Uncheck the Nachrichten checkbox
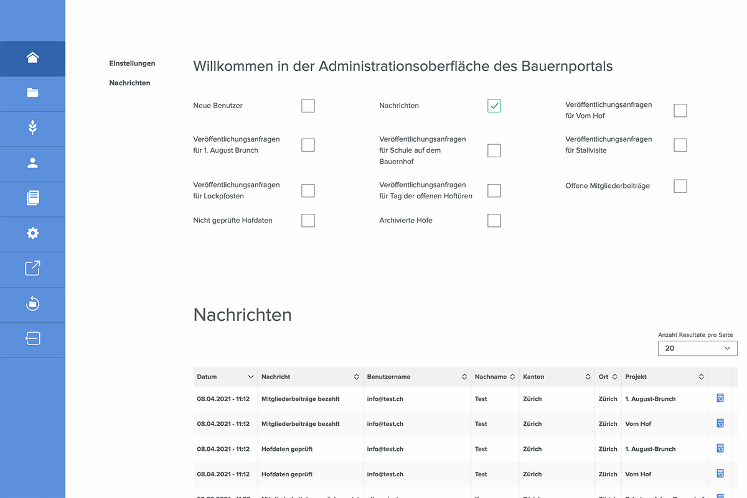Viewport: 747px width, 498px height. [494, 106]
